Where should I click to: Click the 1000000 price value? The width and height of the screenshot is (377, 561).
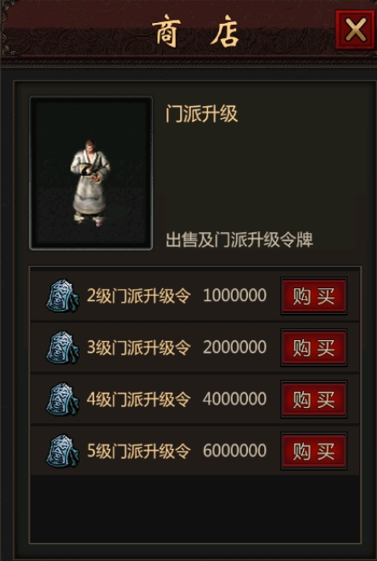pos(235,296)
